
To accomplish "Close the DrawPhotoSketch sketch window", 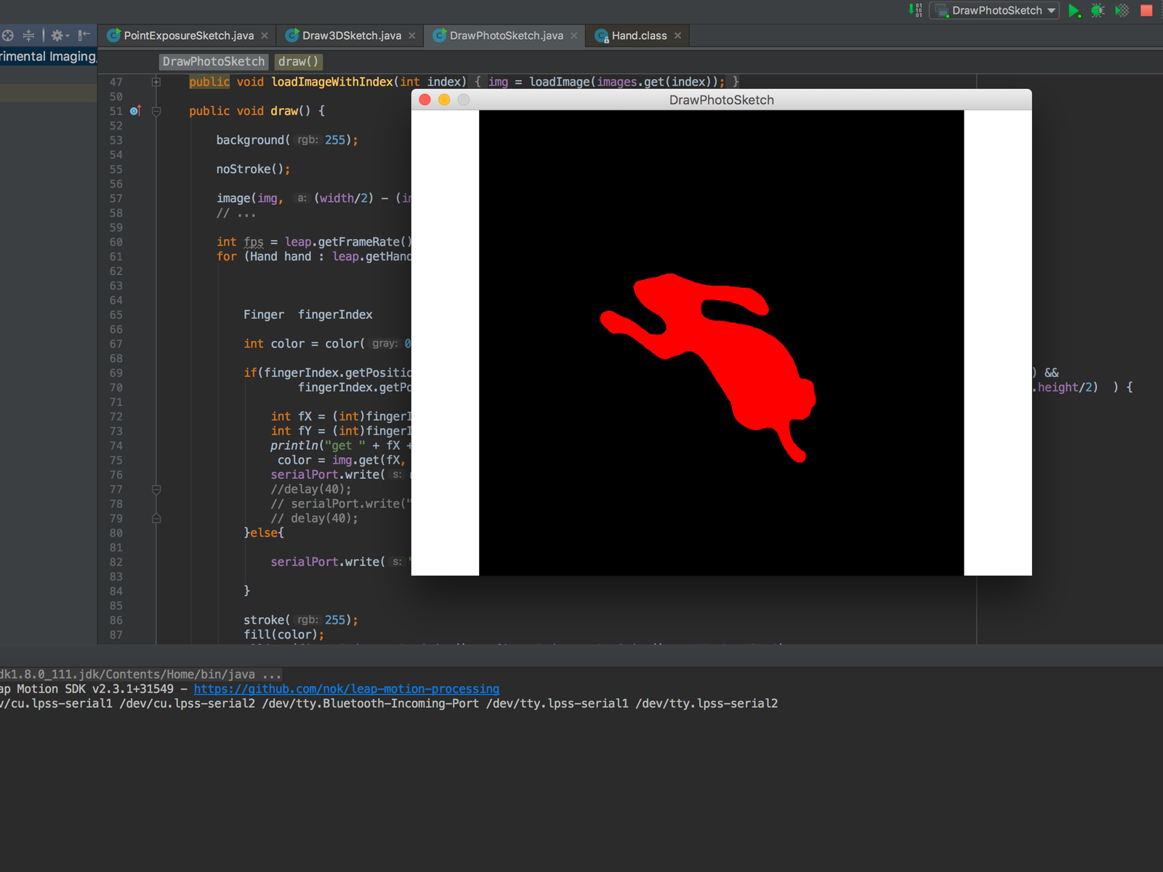I will tap(425, 100).
